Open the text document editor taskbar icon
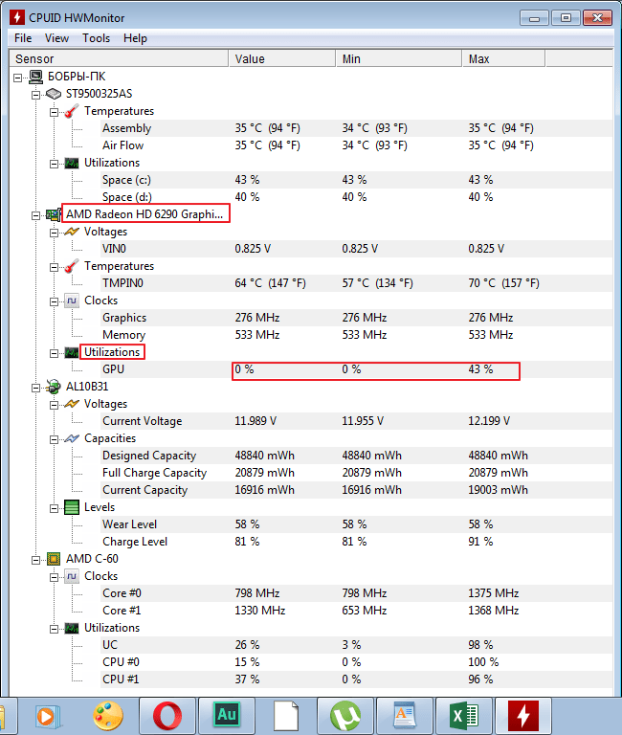This screenshot has height=735, width=622. click(x=405, y=716)
